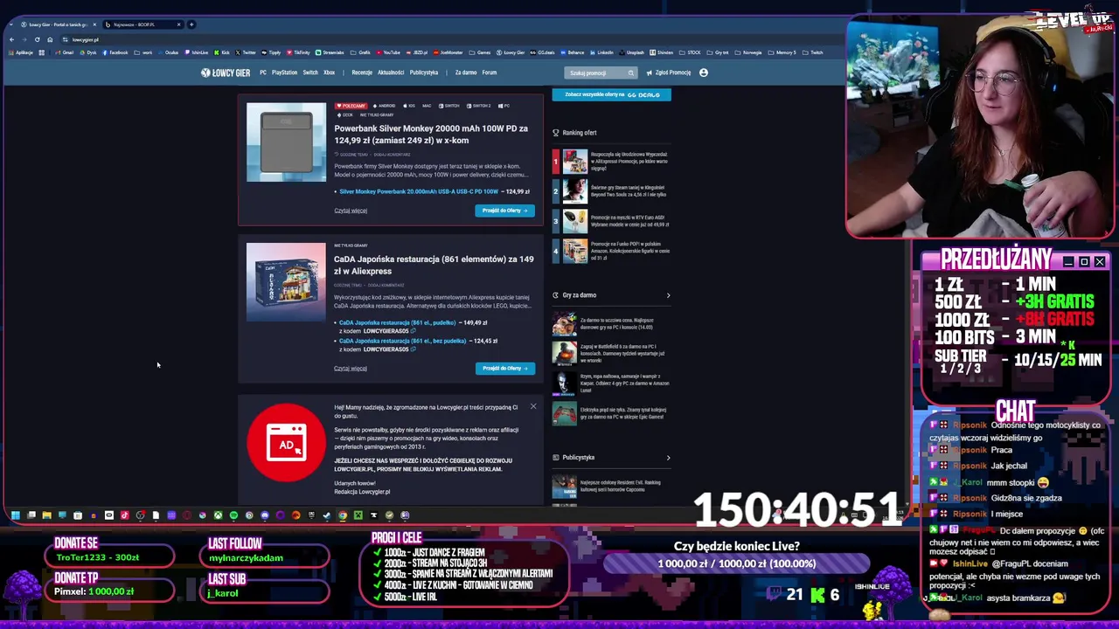Expand the Gry za darmo section arrow
This screenshot has width=1119, height=629.
[x=668, y=295]
